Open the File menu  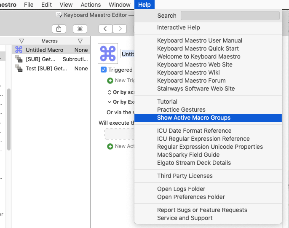click(29, 5)
